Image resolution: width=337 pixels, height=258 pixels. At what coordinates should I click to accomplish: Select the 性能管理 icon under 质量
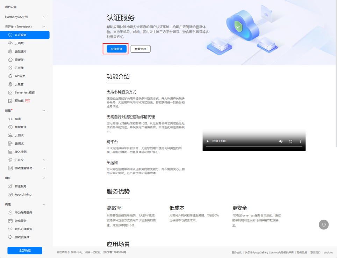(10, 127)
